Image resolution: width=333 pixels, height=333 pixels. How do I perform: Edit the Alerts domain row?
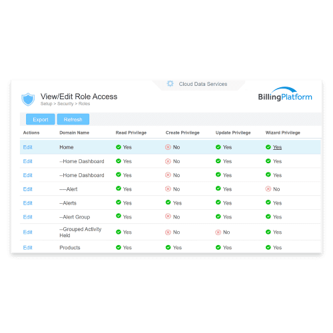click(28, 203)
